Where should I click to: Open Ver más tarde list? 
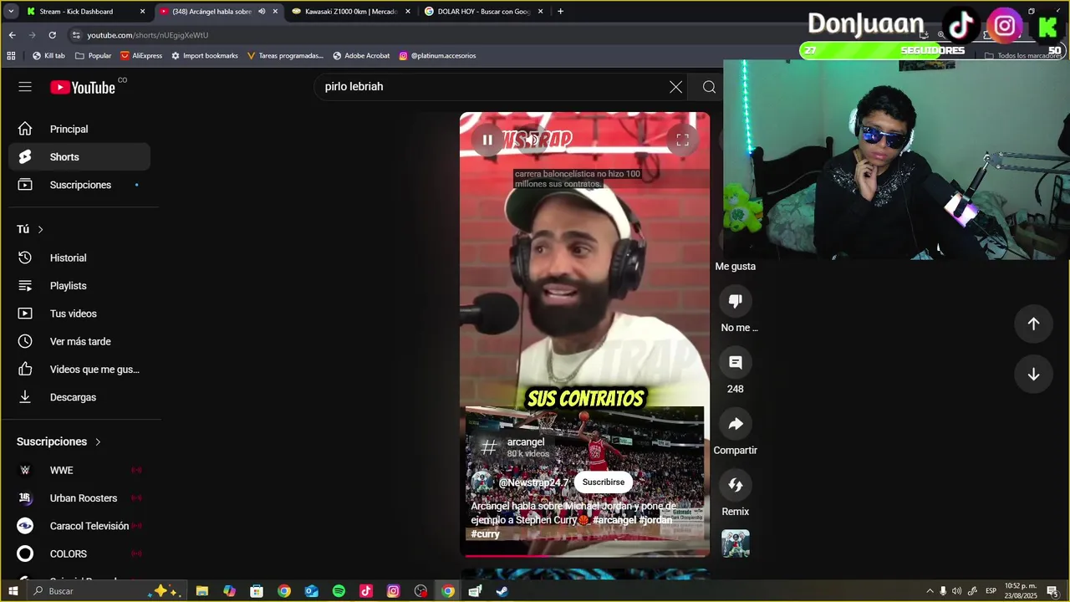[79, 341]
